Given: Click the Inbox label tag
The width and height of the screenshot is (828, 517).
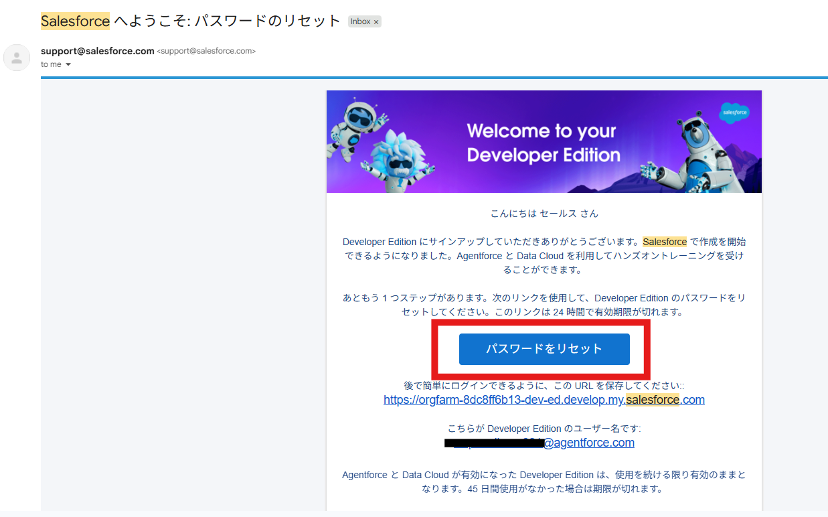Looking at the screenshot, I should (365, 22).
